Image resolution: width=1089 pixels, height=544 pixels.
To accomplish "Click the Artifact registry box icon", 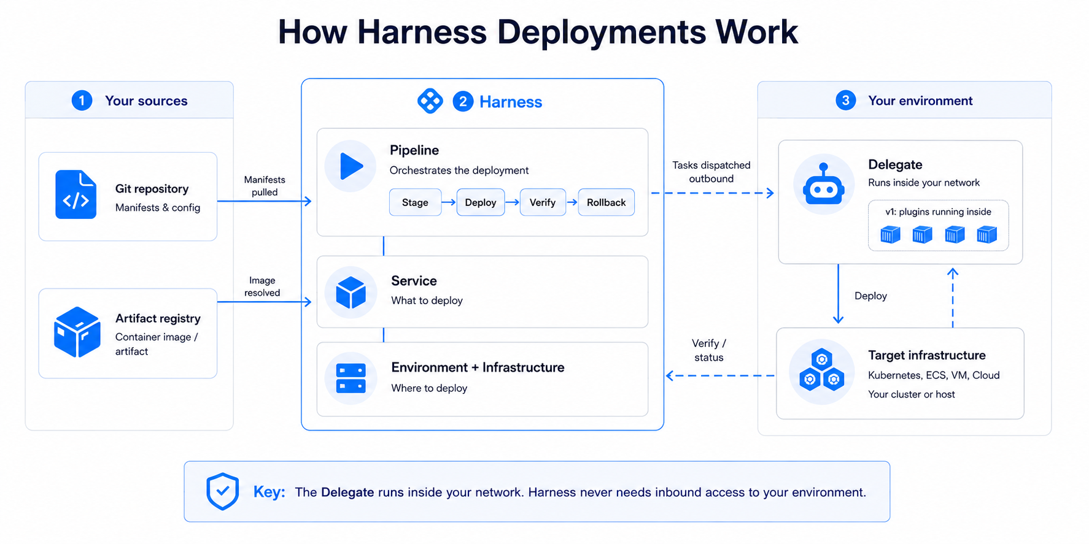I will point(77,332).
